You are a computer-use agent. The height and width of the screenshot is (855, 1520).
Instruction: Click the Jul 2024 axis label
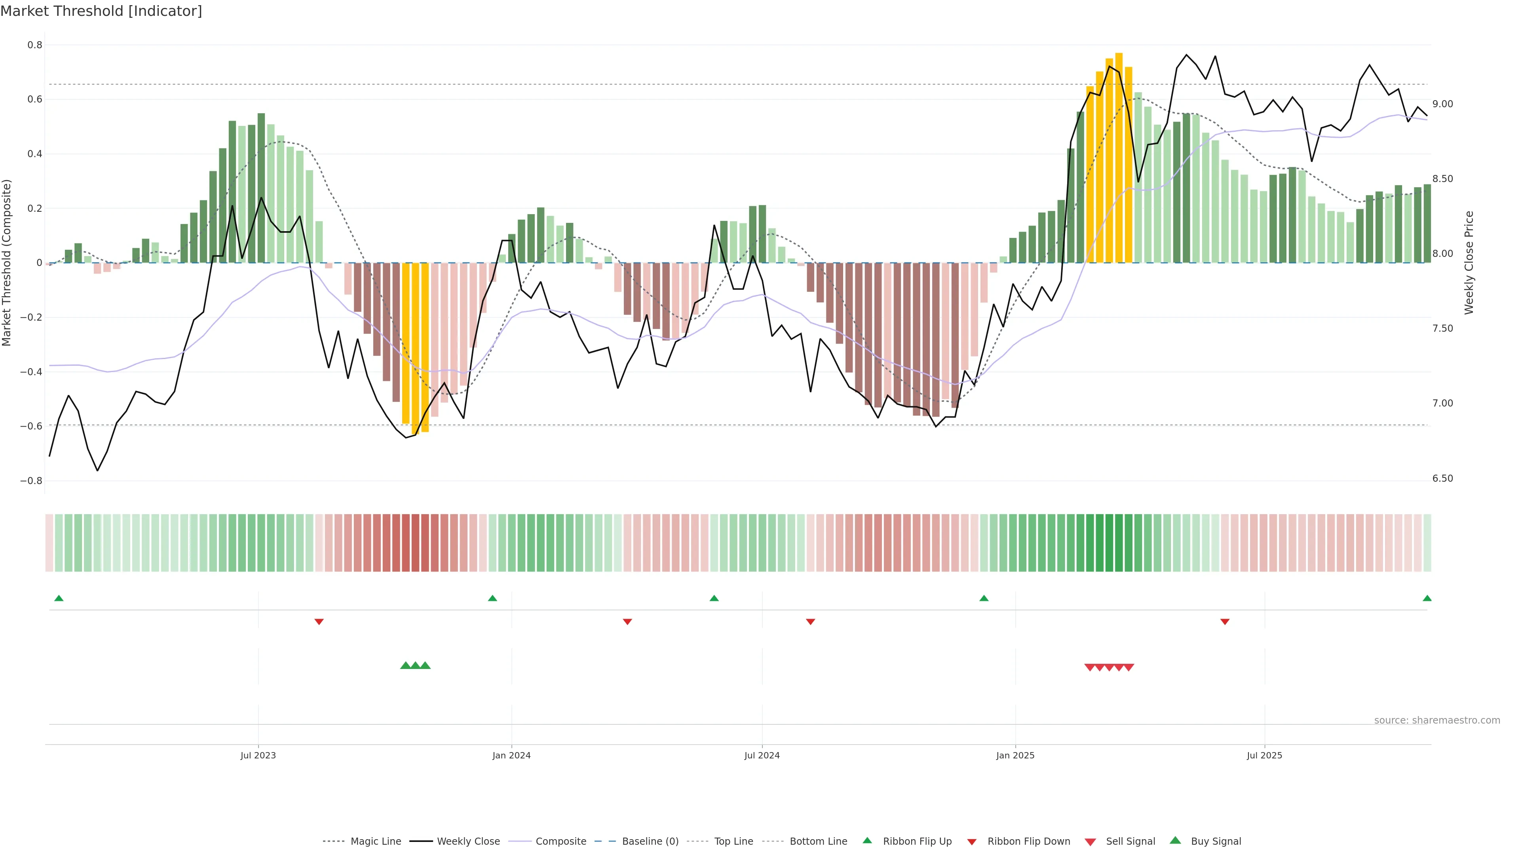(x=762, y=755)
